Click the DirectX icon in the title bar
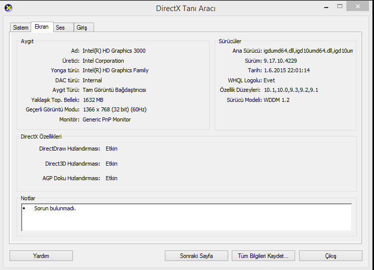 coord(8,8)
